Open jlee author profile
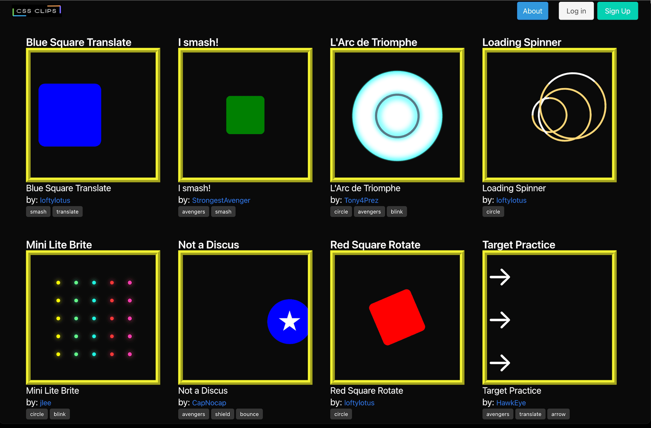The height and width of the screenshot is (428, 651). point(46,403)
